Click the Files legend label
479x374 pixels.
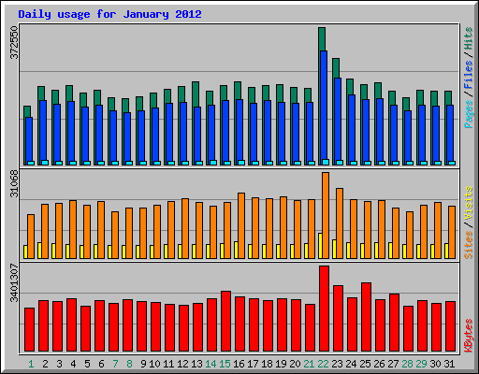469,75
